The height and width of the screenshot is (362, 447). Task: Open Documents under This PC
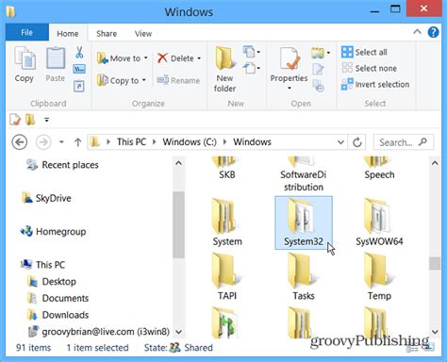pos(58,298)
